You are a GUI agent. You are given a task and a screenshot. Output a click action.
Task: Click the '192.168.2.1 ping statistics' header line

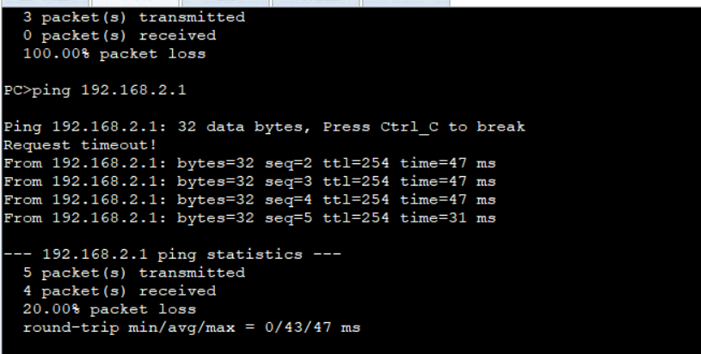[x=172, y=254]
